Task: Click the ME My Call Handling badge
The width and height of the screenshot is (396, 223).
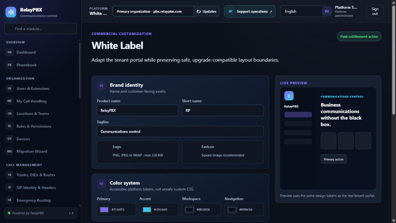Action: (9, 101)
